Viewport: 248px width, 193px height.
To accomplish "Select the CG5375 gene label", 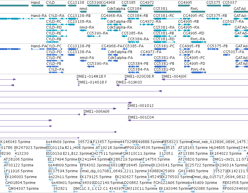I will click(x=213, y=3).
